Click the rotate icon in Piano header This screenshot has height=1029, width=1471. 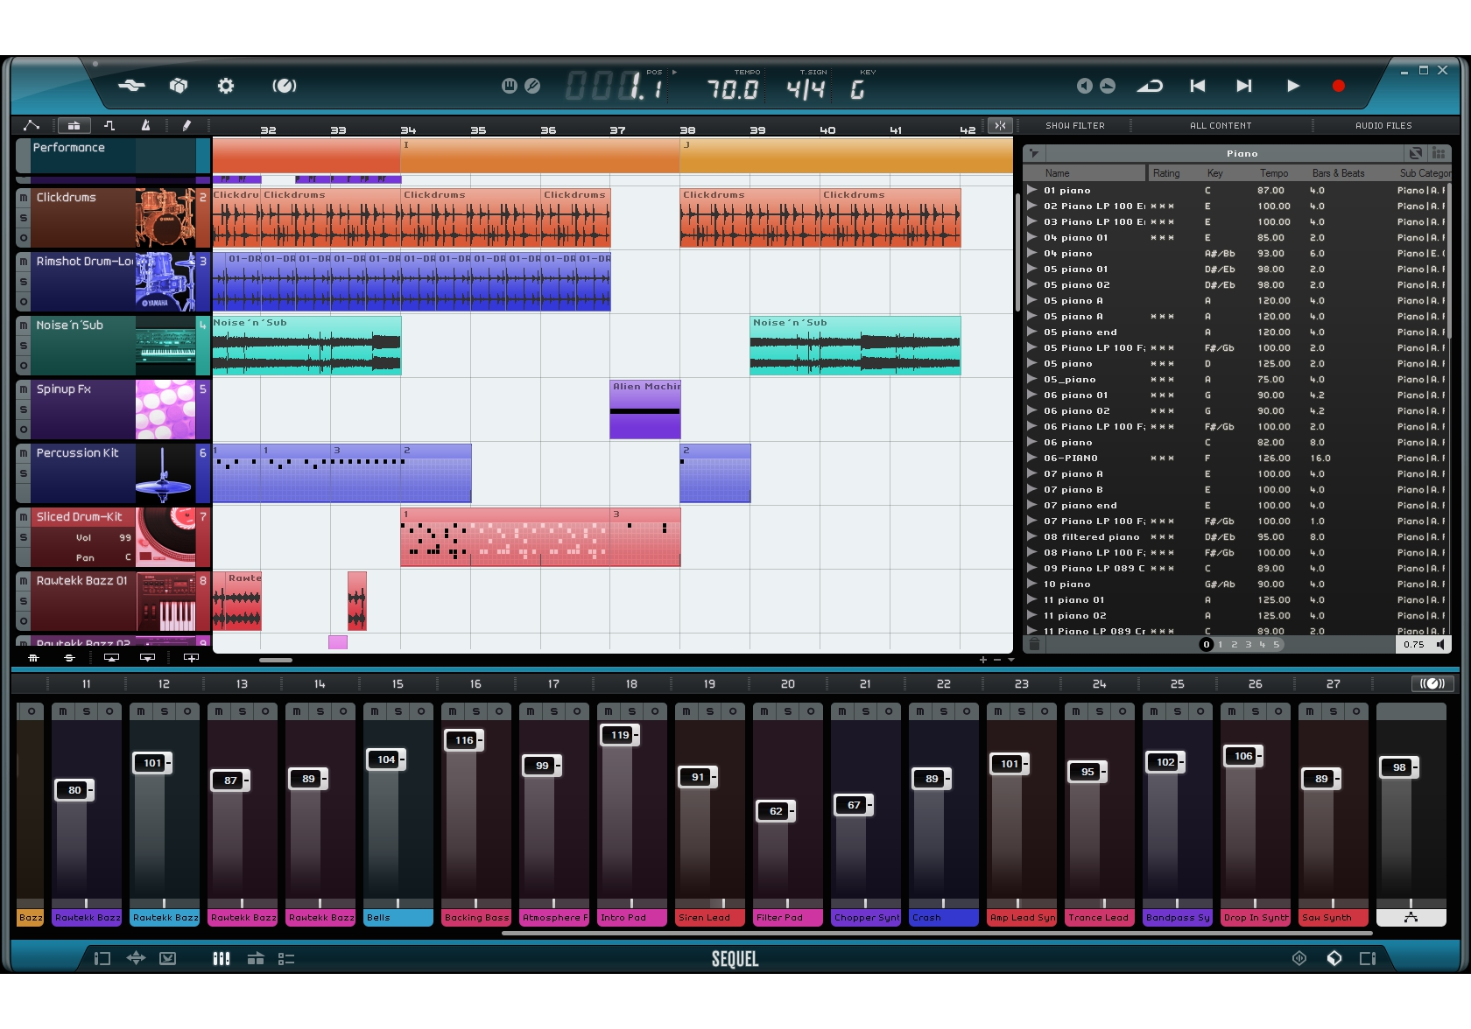click(x=1416, y=153)
